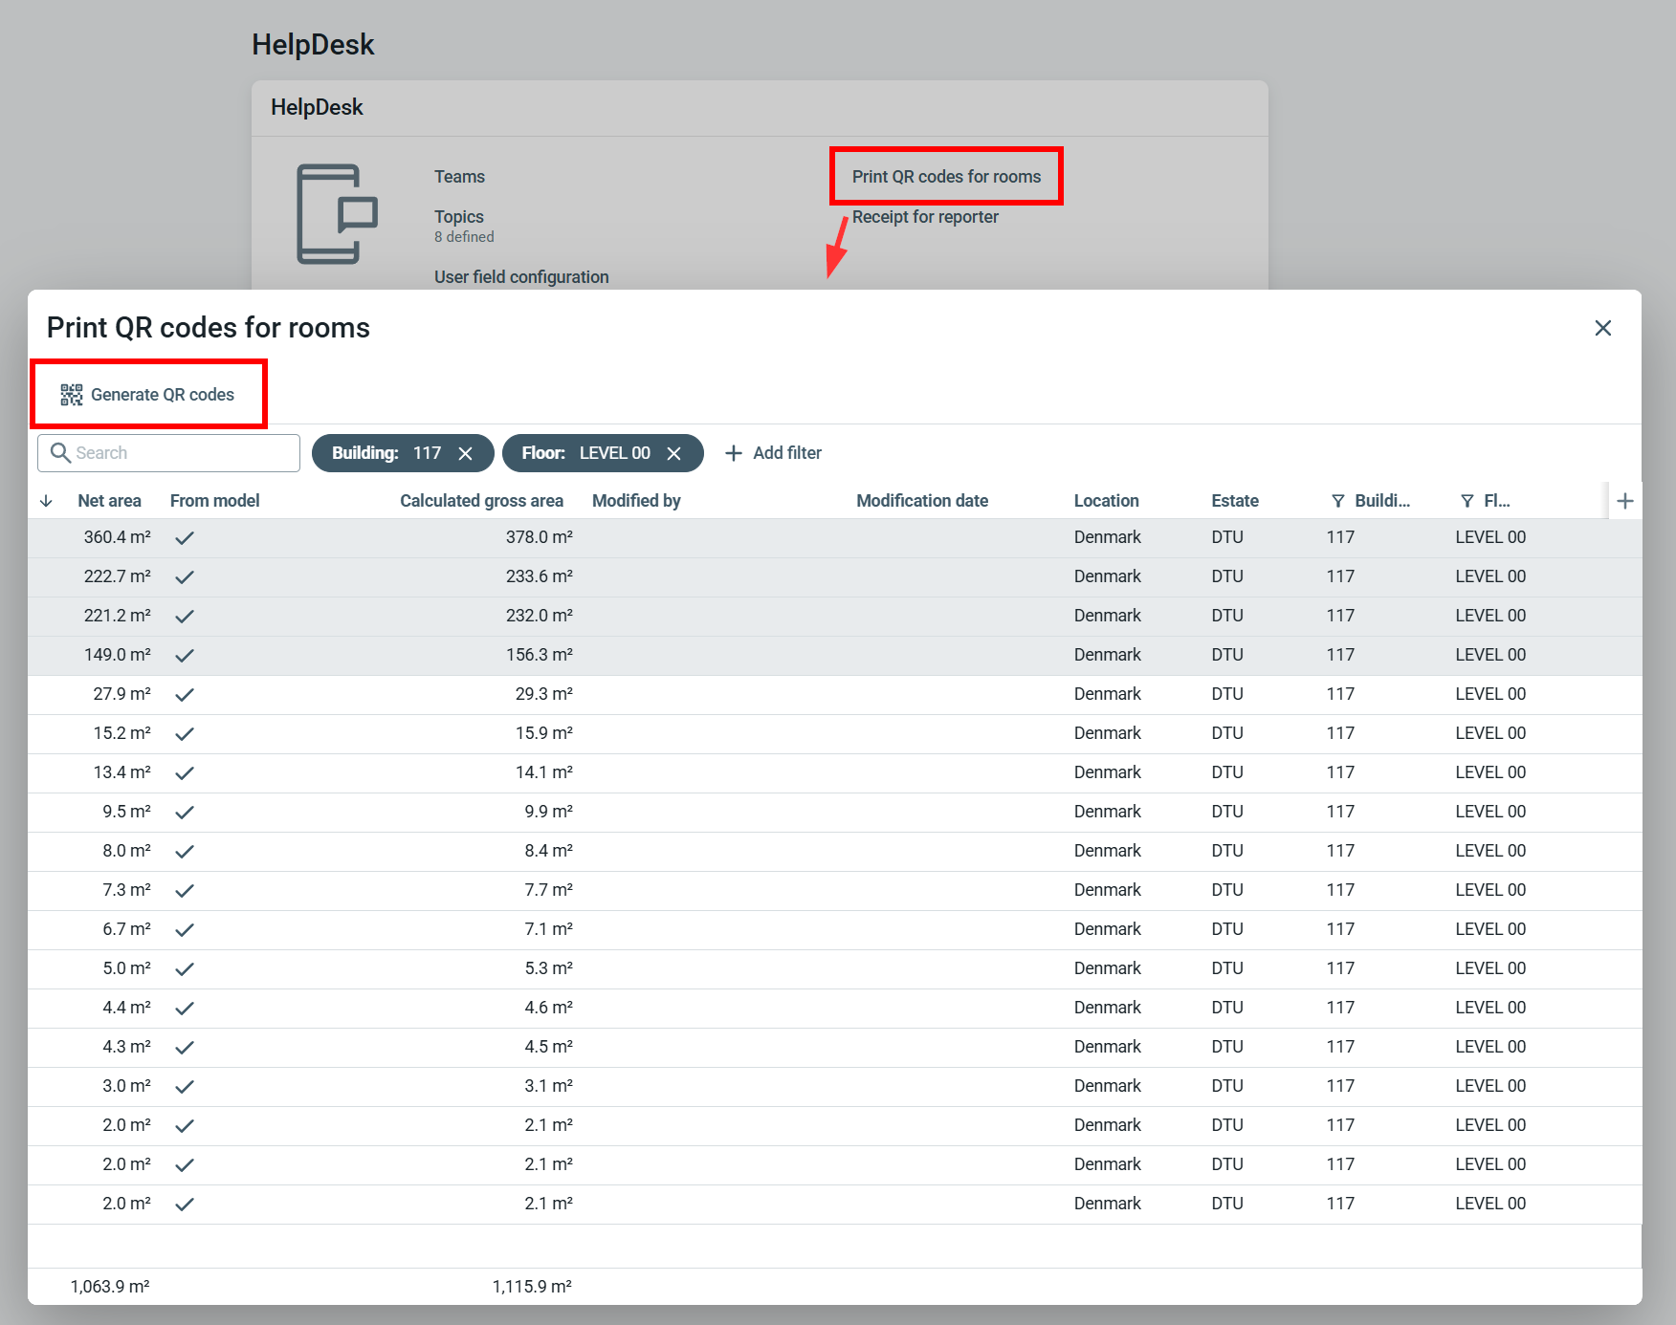Click the sort arrow beside Net area
The height and width of the screenshot is (1325, 1676).
point(46,501)
